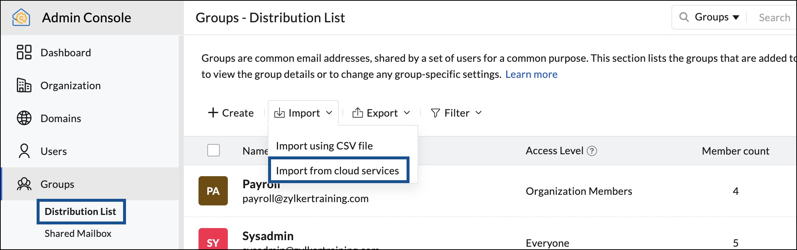Screen dimensions: 797x250
Task: Click the Member count column header
Action: [x=735, y=151]
